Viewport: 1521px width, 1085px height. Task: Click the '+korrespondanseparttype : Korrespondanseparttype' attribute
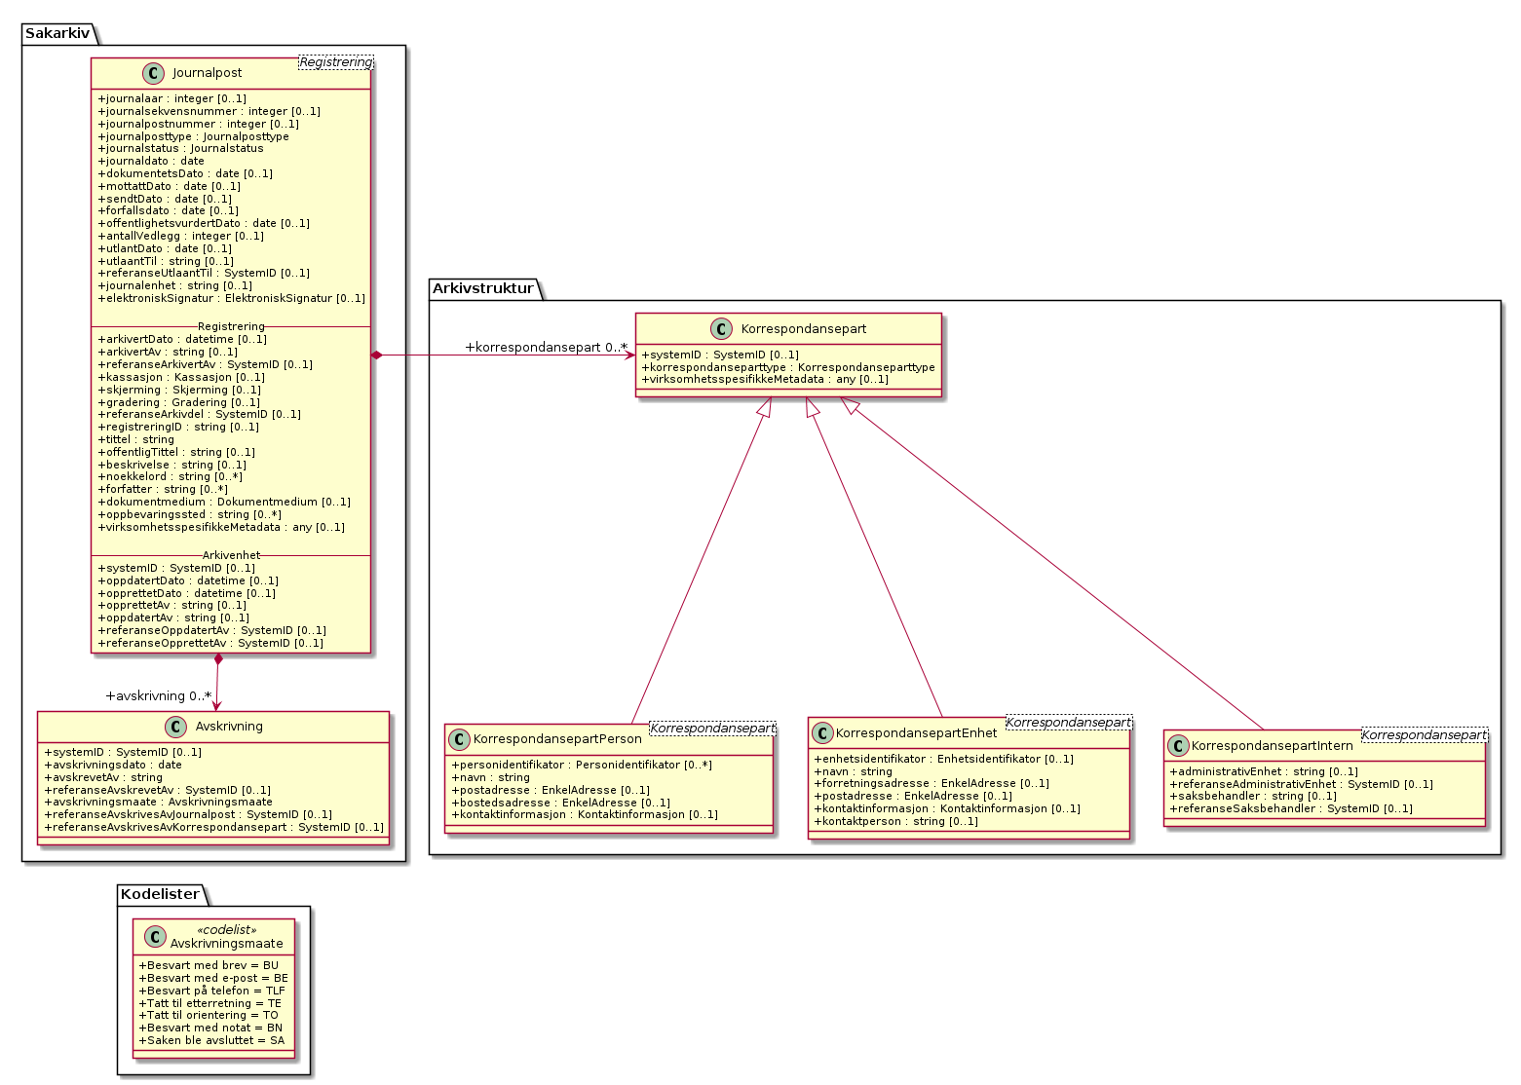pyautogui.click(x=788, y=368)
